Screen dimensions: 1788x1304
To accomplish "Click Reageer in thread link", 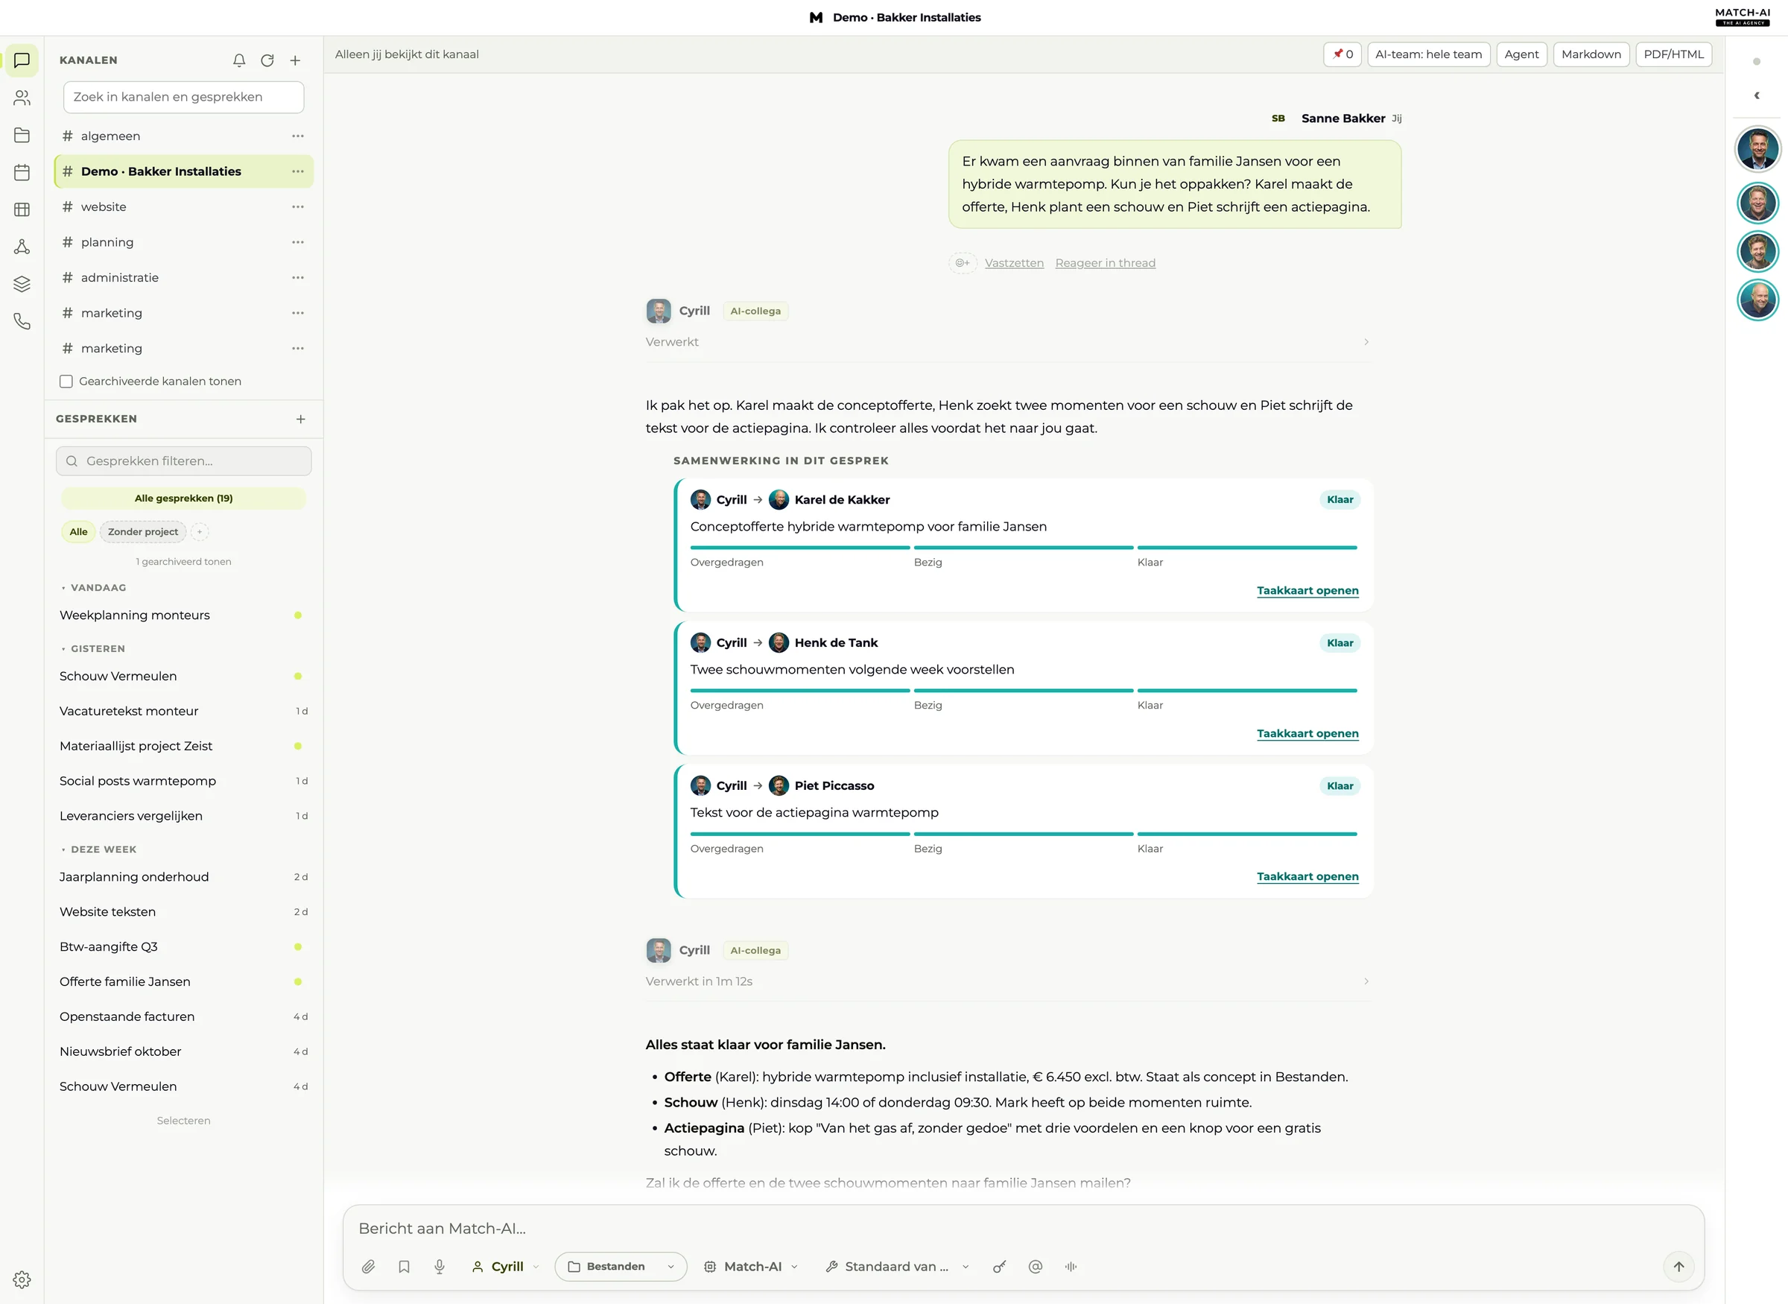I will coord(1105,263).
